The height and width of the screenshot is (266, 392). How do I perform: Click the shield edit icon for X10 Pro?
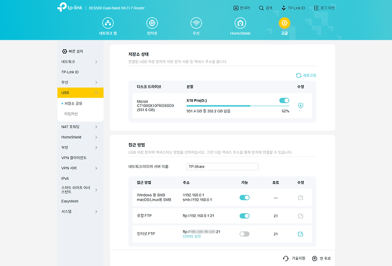[300, 105]
